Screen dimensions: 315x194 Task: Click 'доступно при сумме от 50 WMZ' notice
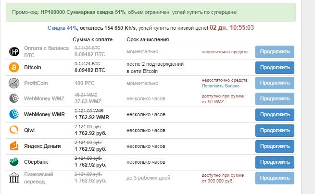(x=223, y=99)
